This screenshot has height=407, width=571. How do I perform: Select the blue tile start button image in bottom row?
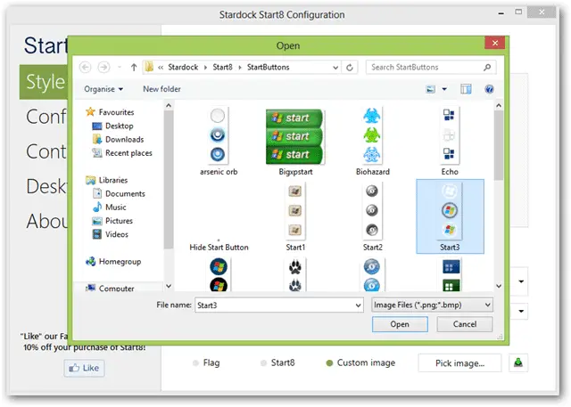coord(451,275)
